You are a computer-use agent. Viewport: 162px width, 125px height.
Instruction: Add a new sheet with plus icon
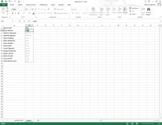click(x=38, y=120)
